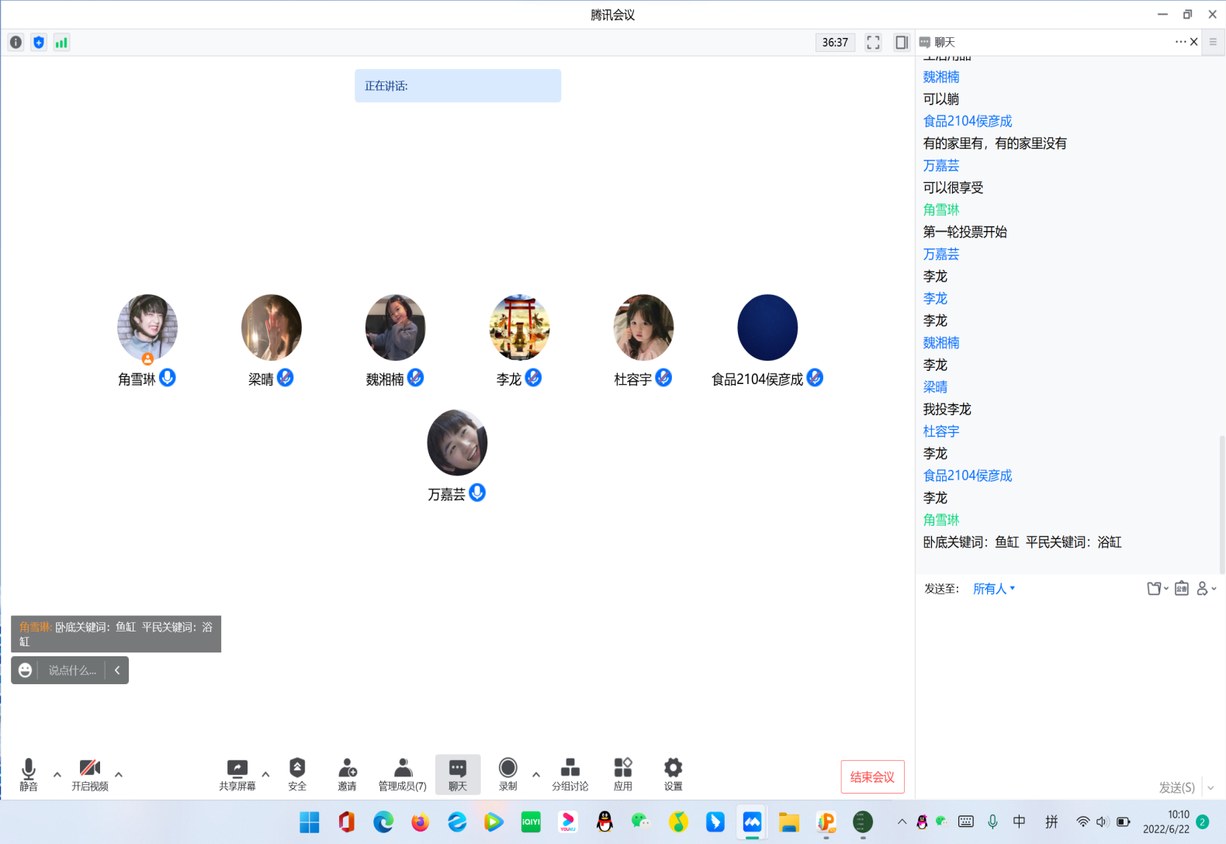Open WeChat from the Windows taskbar
Viewport: 1226px width, 844px height.
point(640,822)
